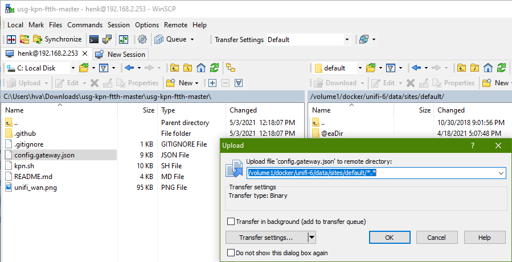Go to local parent directory icon
This screenshot has width=512, height=262.
[x=175, y=68]
